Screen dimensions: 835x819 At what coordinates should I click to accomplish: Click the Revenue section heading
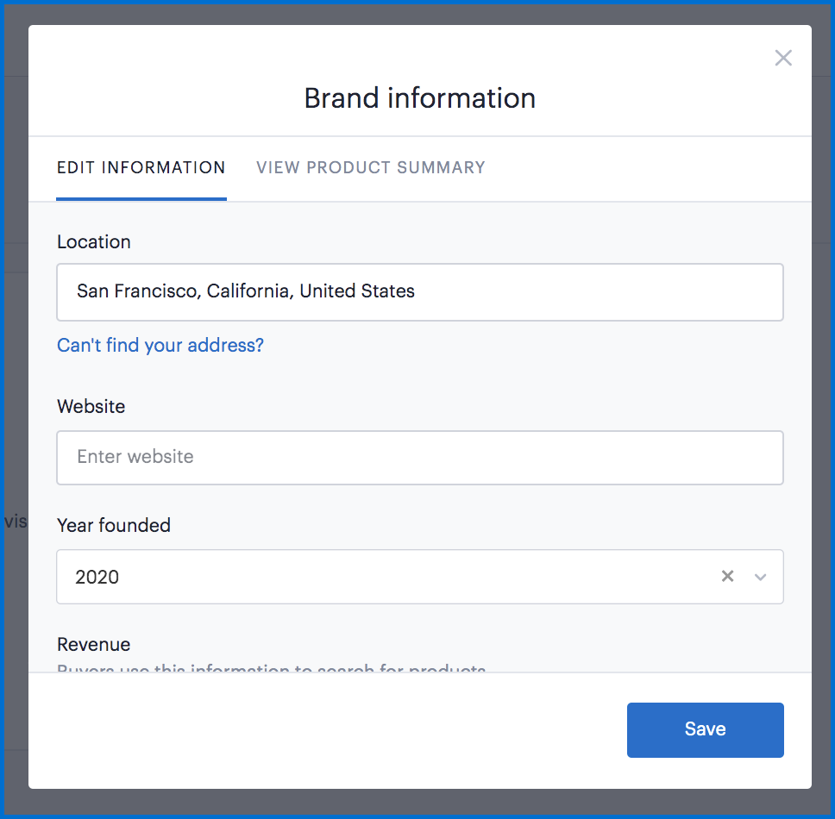pyautogui.click(x=93, y=644)
